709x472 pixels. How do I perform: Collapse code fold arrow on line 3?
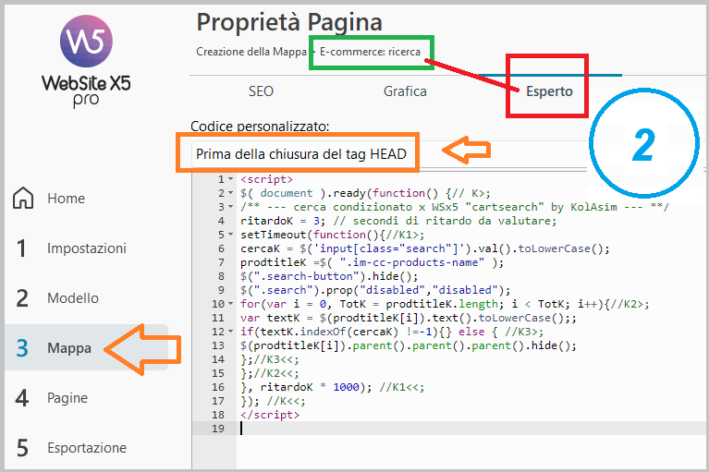[x=230, y=207]
